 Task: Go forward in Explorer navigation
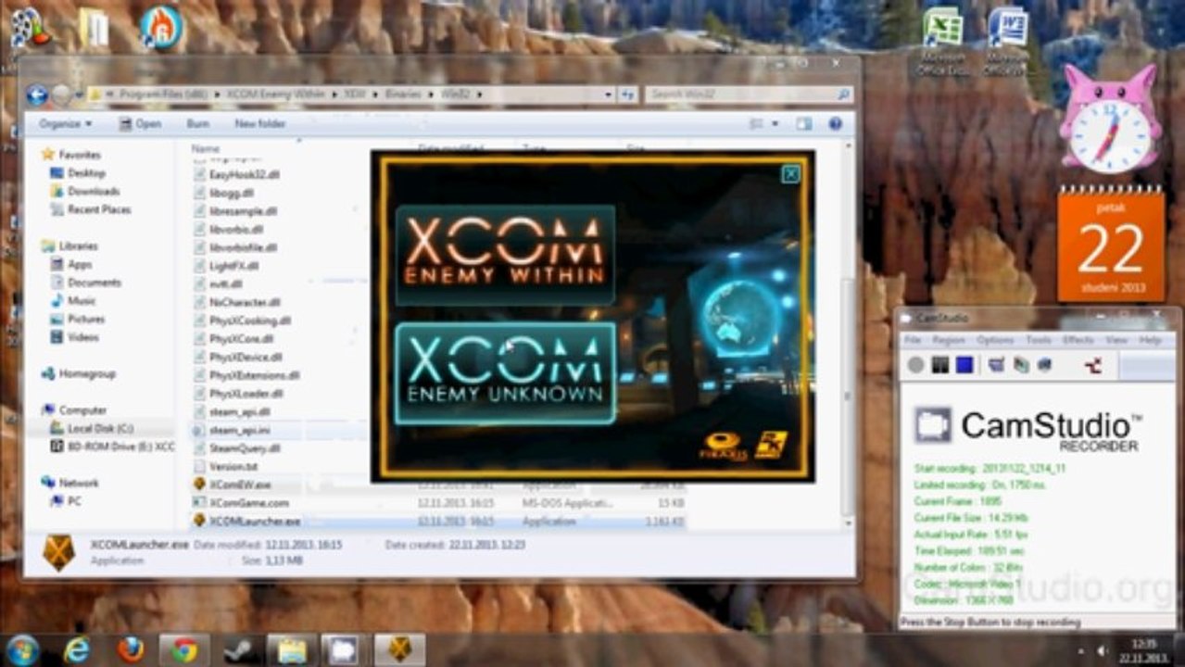[x=61, y=94]
